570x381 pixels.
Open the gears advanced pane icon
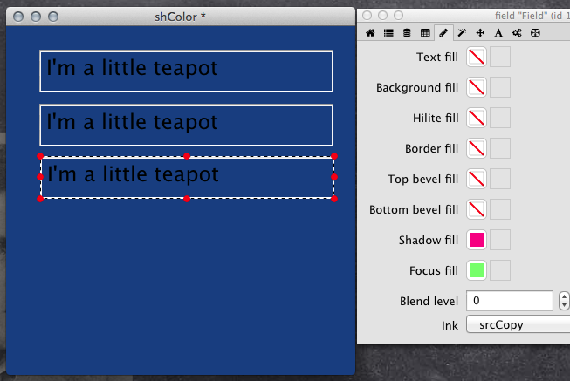pos(517,33)
